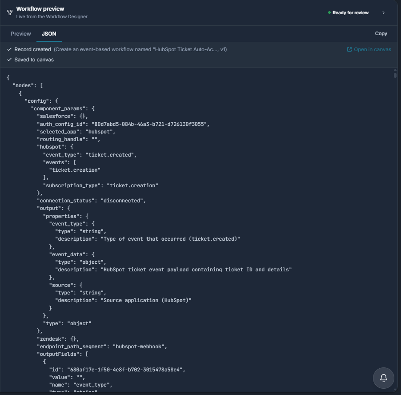Select the JSON tab
Screen dimensions: 401x395
[x=49, y=34]
